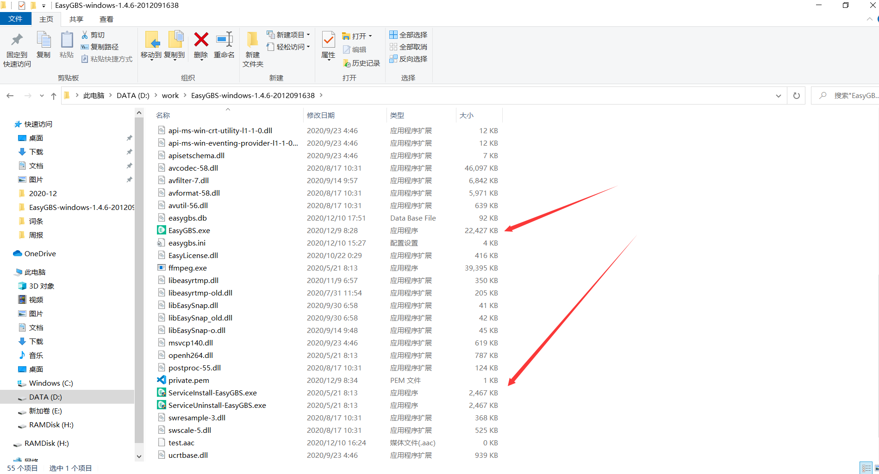Open the File (文件) menu tab
The width and height of the screenshot is (879, 474).
tap(15, 19)
